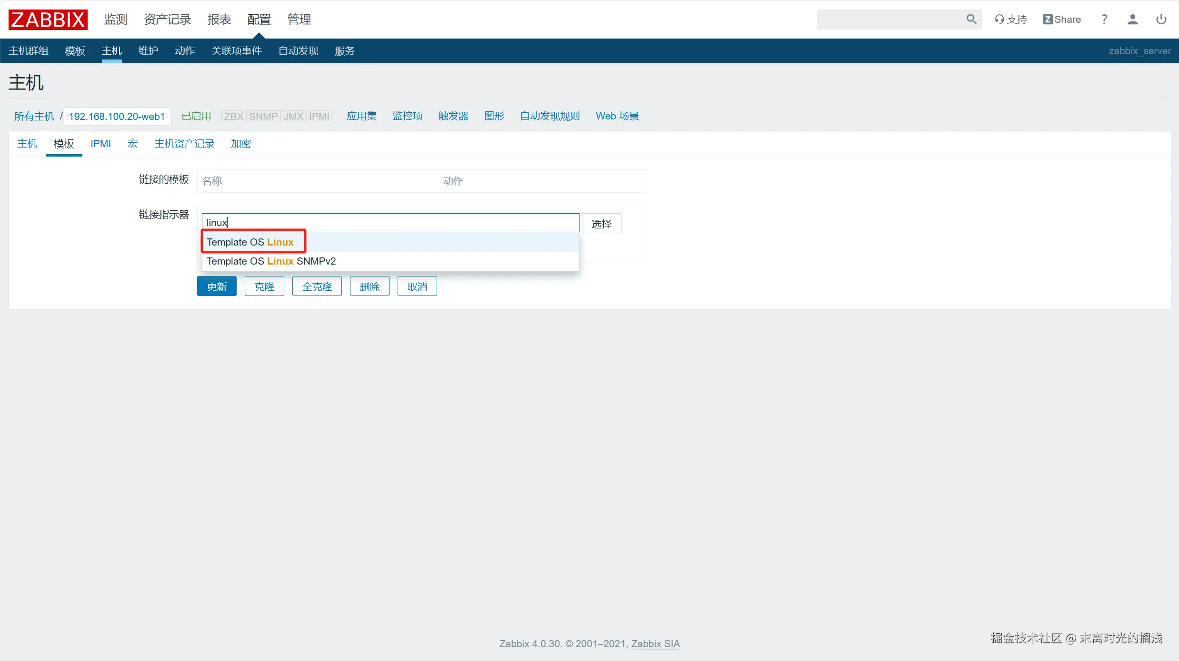Open the 触发器 link
Screen dimensions: 1179x661
coord(453,116)
